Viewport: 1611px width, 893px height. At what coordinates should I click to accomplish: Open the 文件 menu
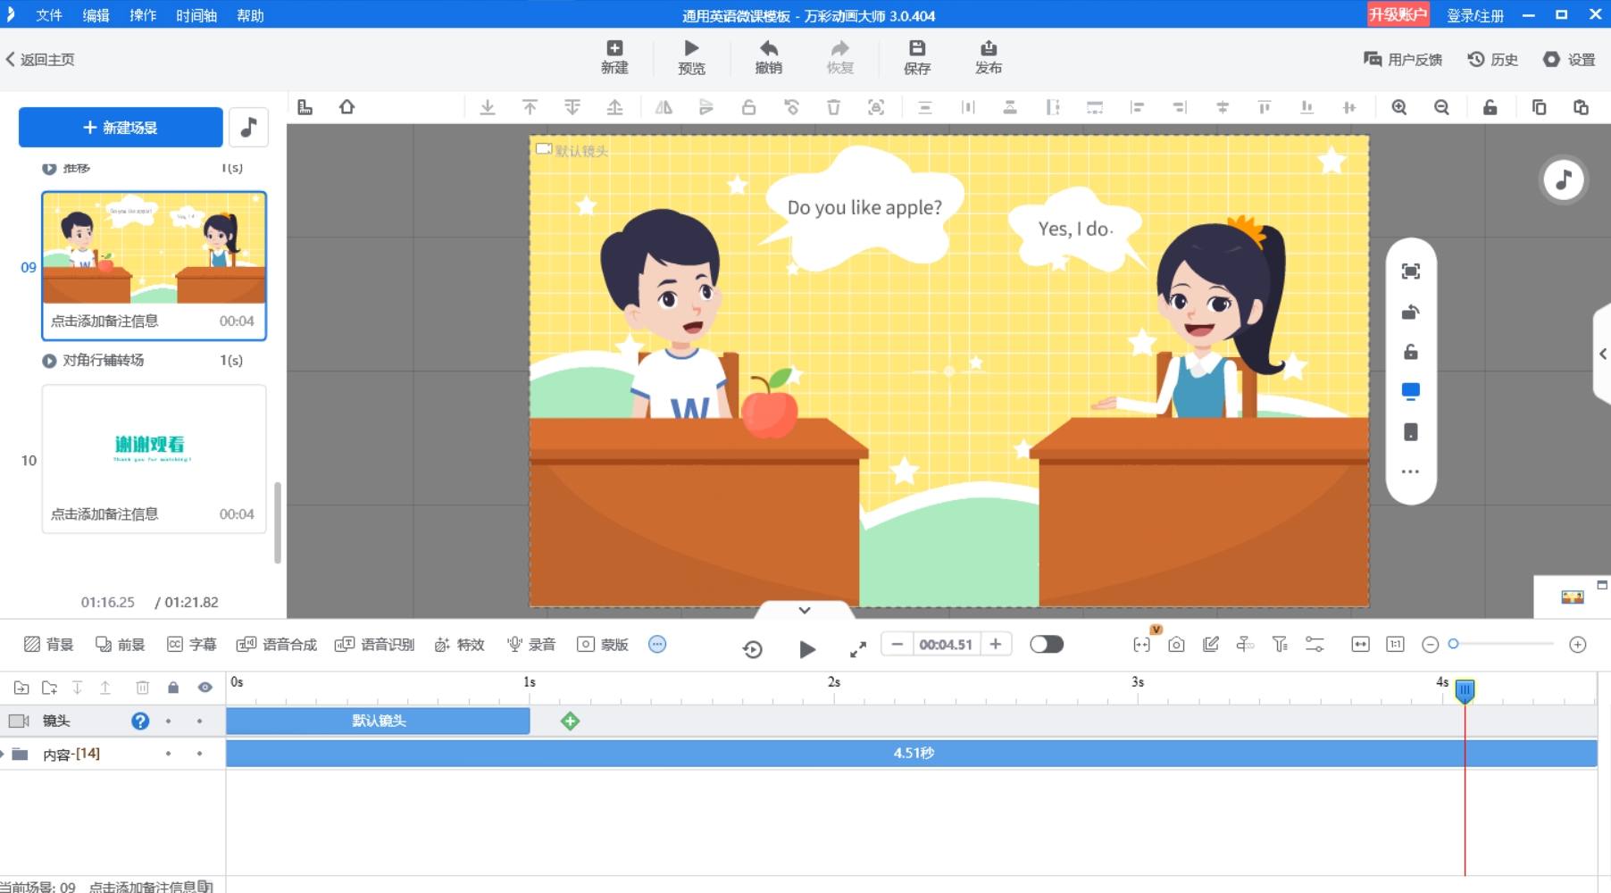(x=49, y=15)
